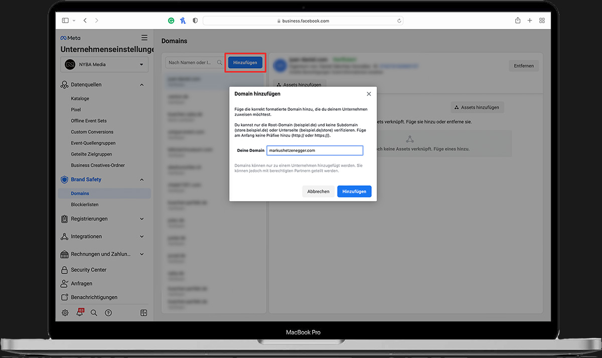Open the Grammarly extension icon
Image resolution: width=602 pixels, height=358 pixels.
171,21
